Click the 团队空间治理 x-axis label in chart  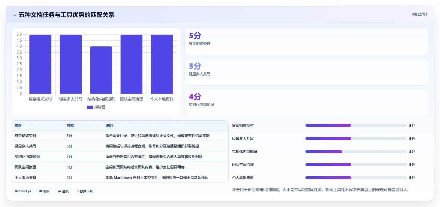click(131, 99)
